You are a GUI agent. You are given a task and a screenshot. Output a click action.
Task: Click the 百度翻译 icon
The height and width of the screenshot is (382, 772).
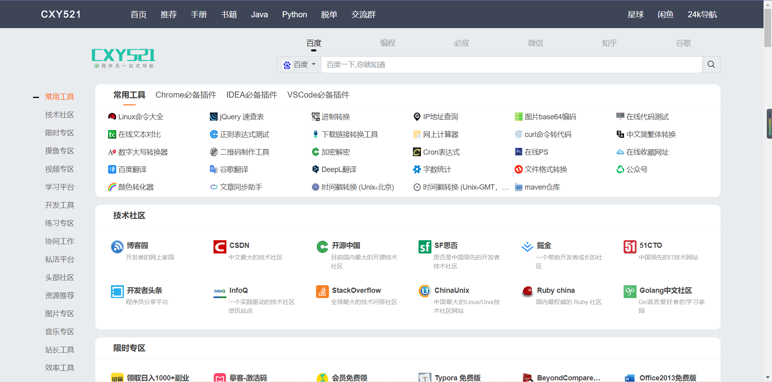tap(112, 170)
